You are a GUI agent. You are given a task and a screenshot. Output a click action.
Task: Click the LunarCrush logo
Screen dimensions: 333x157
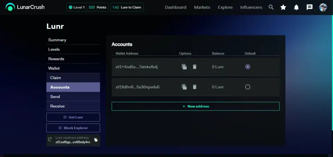[x=25, y=7]
